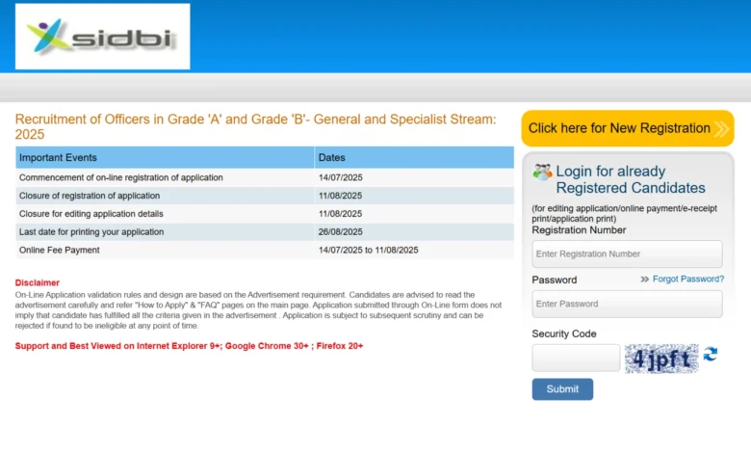Image resolution: width=751 pixels, height=453 pixels.
Task: Click the 'Support and Best Viewed on' notice
Action: click(x=189, y=346)
